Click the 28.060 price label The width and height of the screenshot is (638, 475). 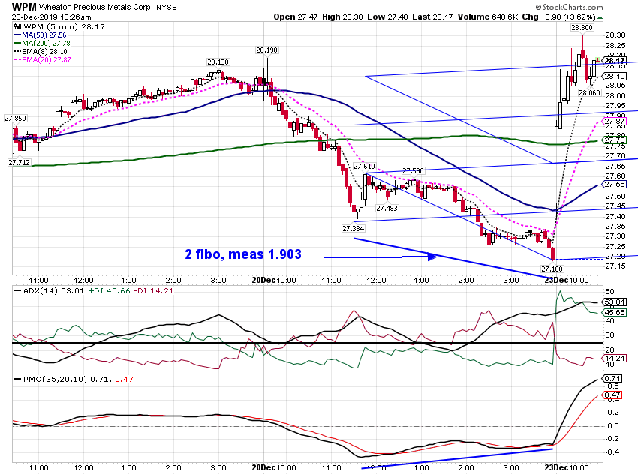589,92
